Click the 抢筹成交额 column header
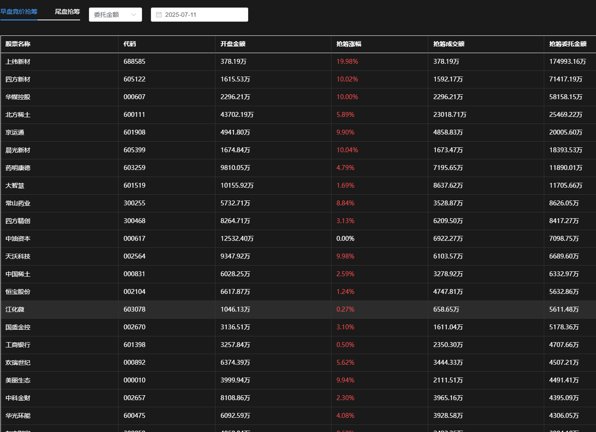The width and height of the screenshot is (596, 432). 449,44
